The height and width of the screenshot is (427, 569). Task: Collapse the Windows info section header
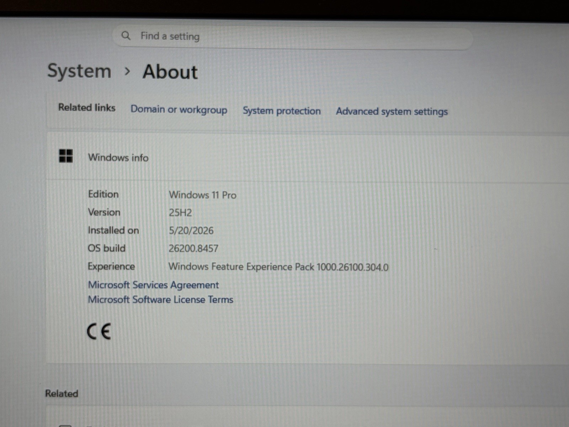click(x=308, y=157)
